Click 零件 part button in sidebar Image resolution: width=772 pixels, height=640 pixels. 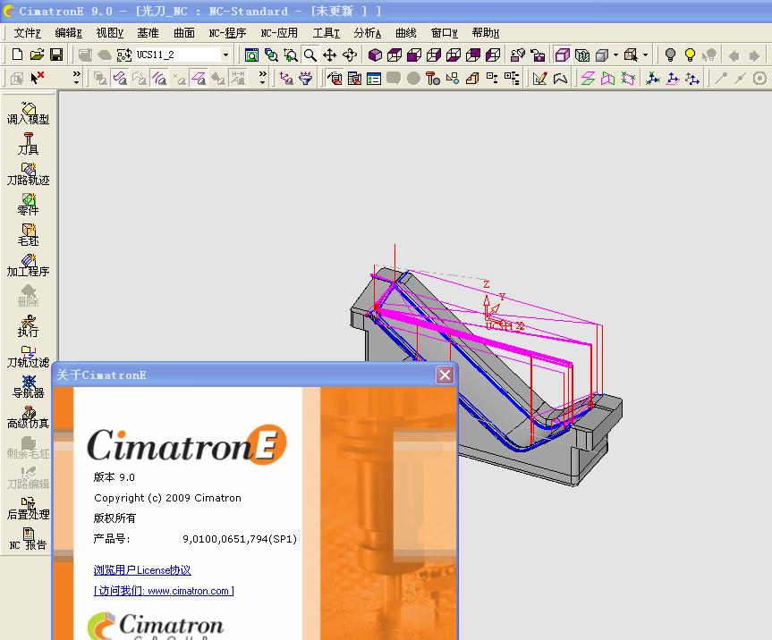tap(28, 205)
